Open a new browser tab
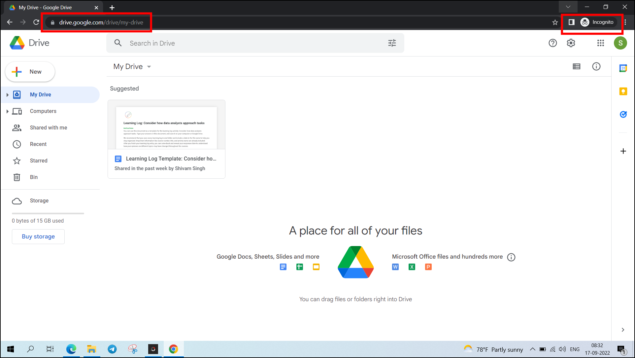Viewport: 635px width, 358px height. point(112,8)
